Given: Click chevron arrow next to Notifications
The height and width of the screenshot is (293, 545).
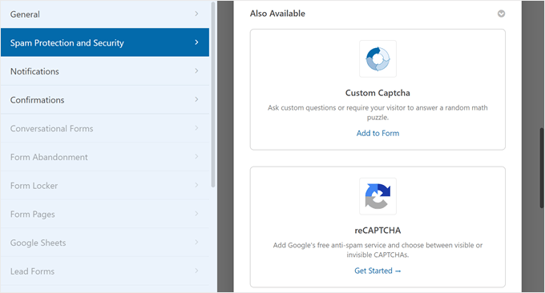Looking at the screenshot, I should tap(196, 70).
